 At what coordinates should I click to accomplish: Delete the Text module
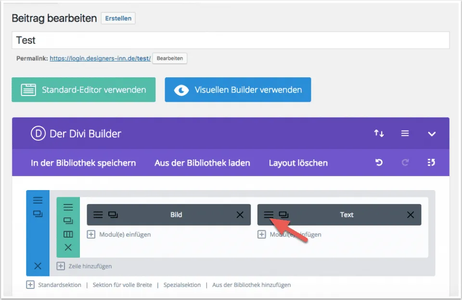pos(410,215)
